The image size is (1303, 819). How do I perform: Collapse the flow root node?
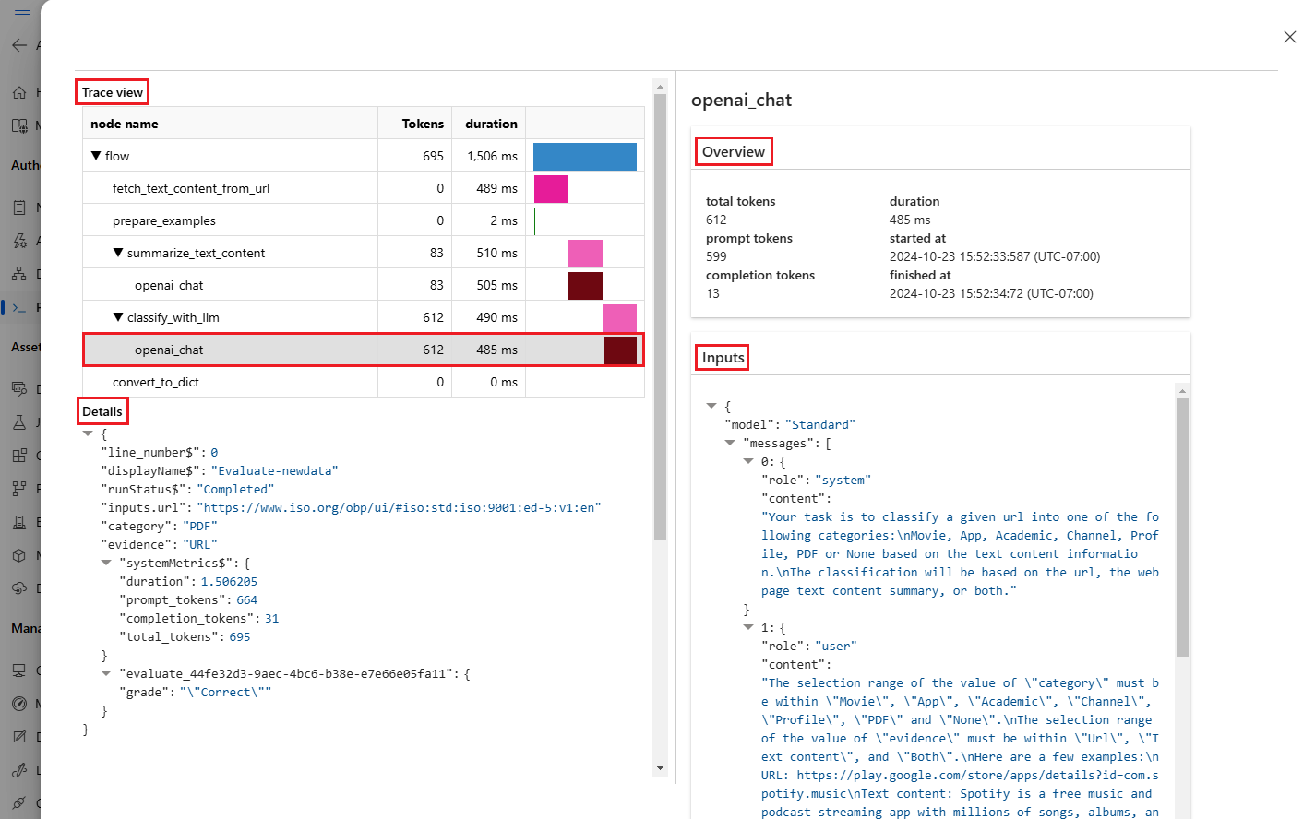point(96,156)
